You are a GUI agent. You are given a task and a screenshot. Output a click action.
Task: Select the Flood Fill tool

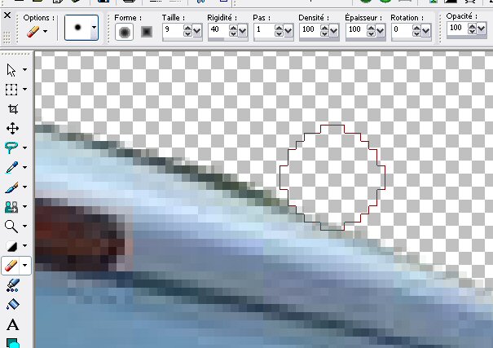coord(13,304)
